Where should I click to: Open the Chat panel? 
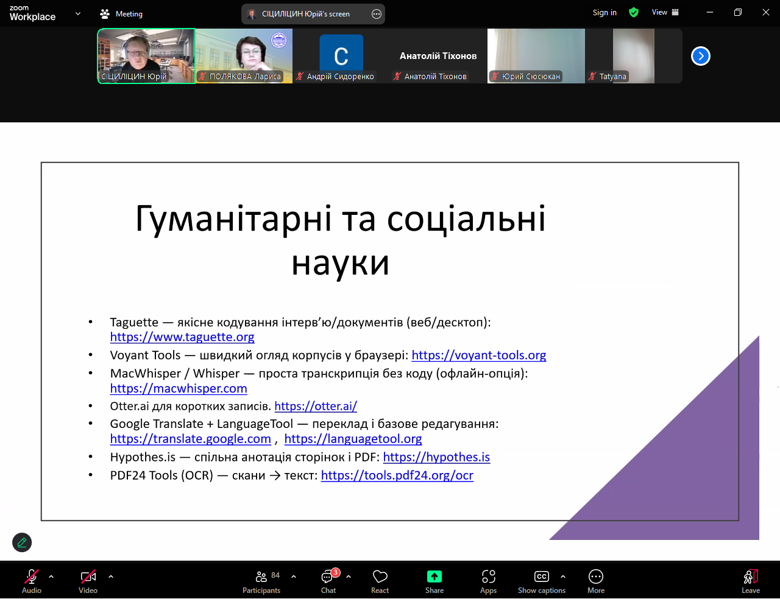tap(328, 581)
